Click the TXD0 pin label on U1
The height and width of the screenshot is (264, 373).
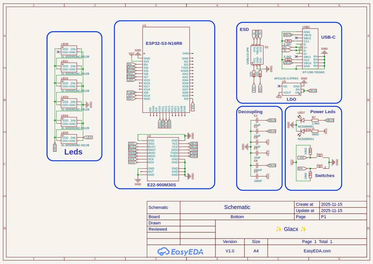185,68
